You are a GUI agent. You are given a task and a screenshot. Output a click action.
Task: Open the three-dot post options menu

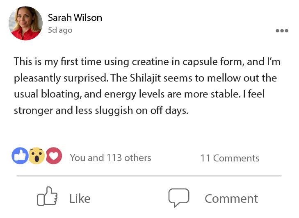(x=282, y=31)
